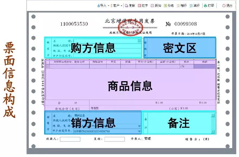This screenshot has width=239, height=157.
Task: Click the 复核 input box
Action: tap(114, 140)
